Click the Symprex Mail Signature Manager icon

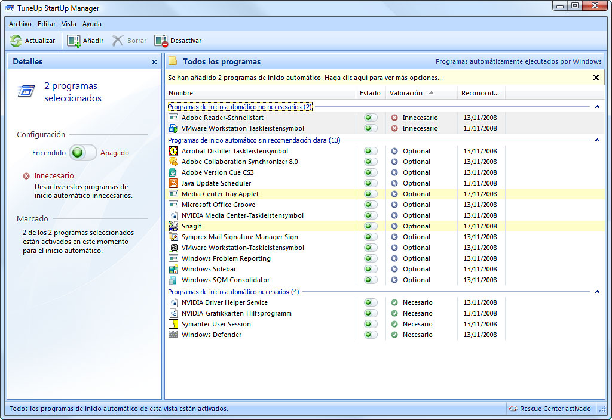click(173, 236)
